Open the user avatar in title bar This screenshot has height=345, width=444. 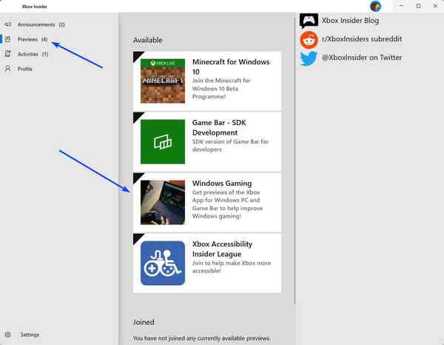[375, 6]
